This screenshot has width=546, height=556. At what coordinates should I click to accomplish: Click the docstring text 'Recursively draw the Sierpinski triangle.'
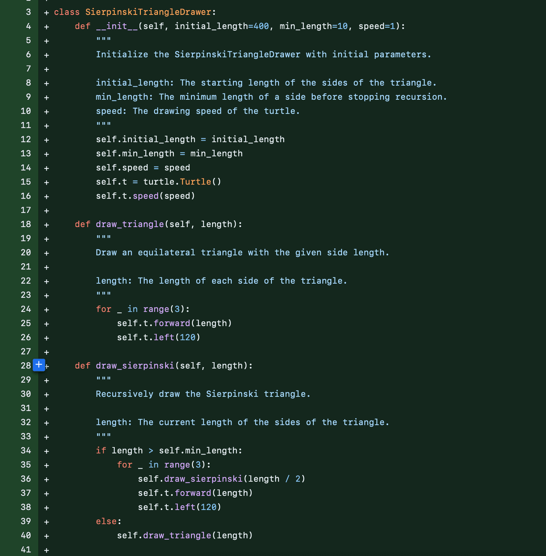pos(203,394)
